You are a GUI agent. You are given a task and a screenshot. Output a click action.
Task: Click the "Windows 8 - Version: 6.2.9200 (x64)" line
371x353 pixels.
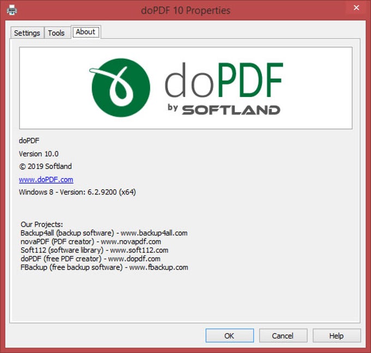tap(77, 192)
